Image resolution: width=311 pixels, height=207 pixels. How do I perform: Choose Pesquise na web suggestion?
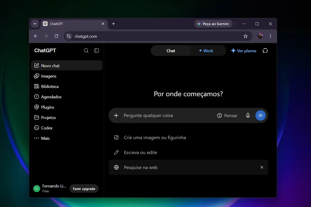[188, 167]
